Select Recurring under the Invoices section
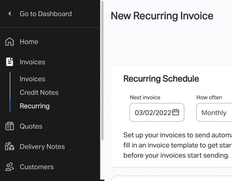Viewport: 232px width, 181px height. [x=35, y=106]
